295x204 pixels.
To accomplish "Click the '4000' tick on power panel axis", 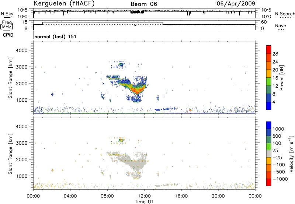I will tap(22, 50).
